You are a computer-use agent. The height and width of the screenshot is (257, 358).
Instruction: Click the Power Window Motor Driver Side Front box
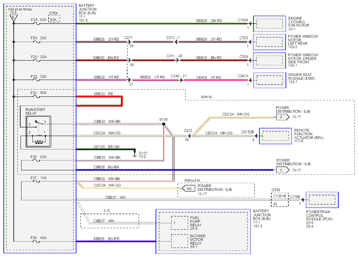[x=270, y=61]
